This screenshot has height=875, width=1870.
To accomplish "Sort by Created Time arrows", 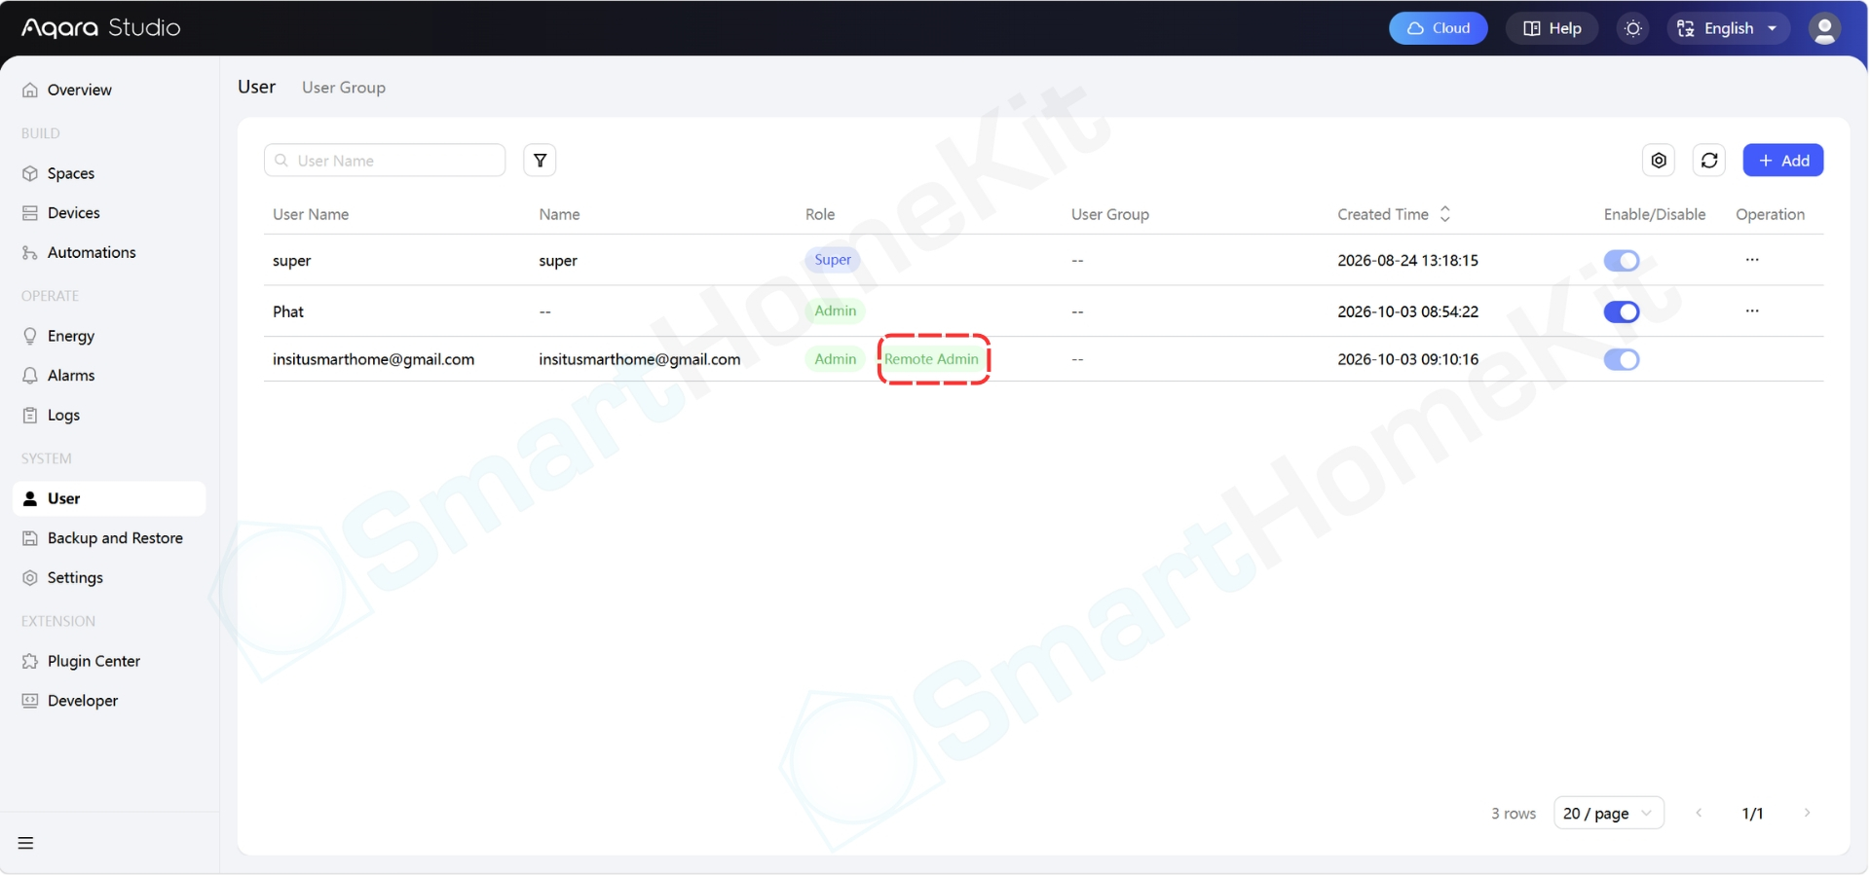I will pos(1445,214).
